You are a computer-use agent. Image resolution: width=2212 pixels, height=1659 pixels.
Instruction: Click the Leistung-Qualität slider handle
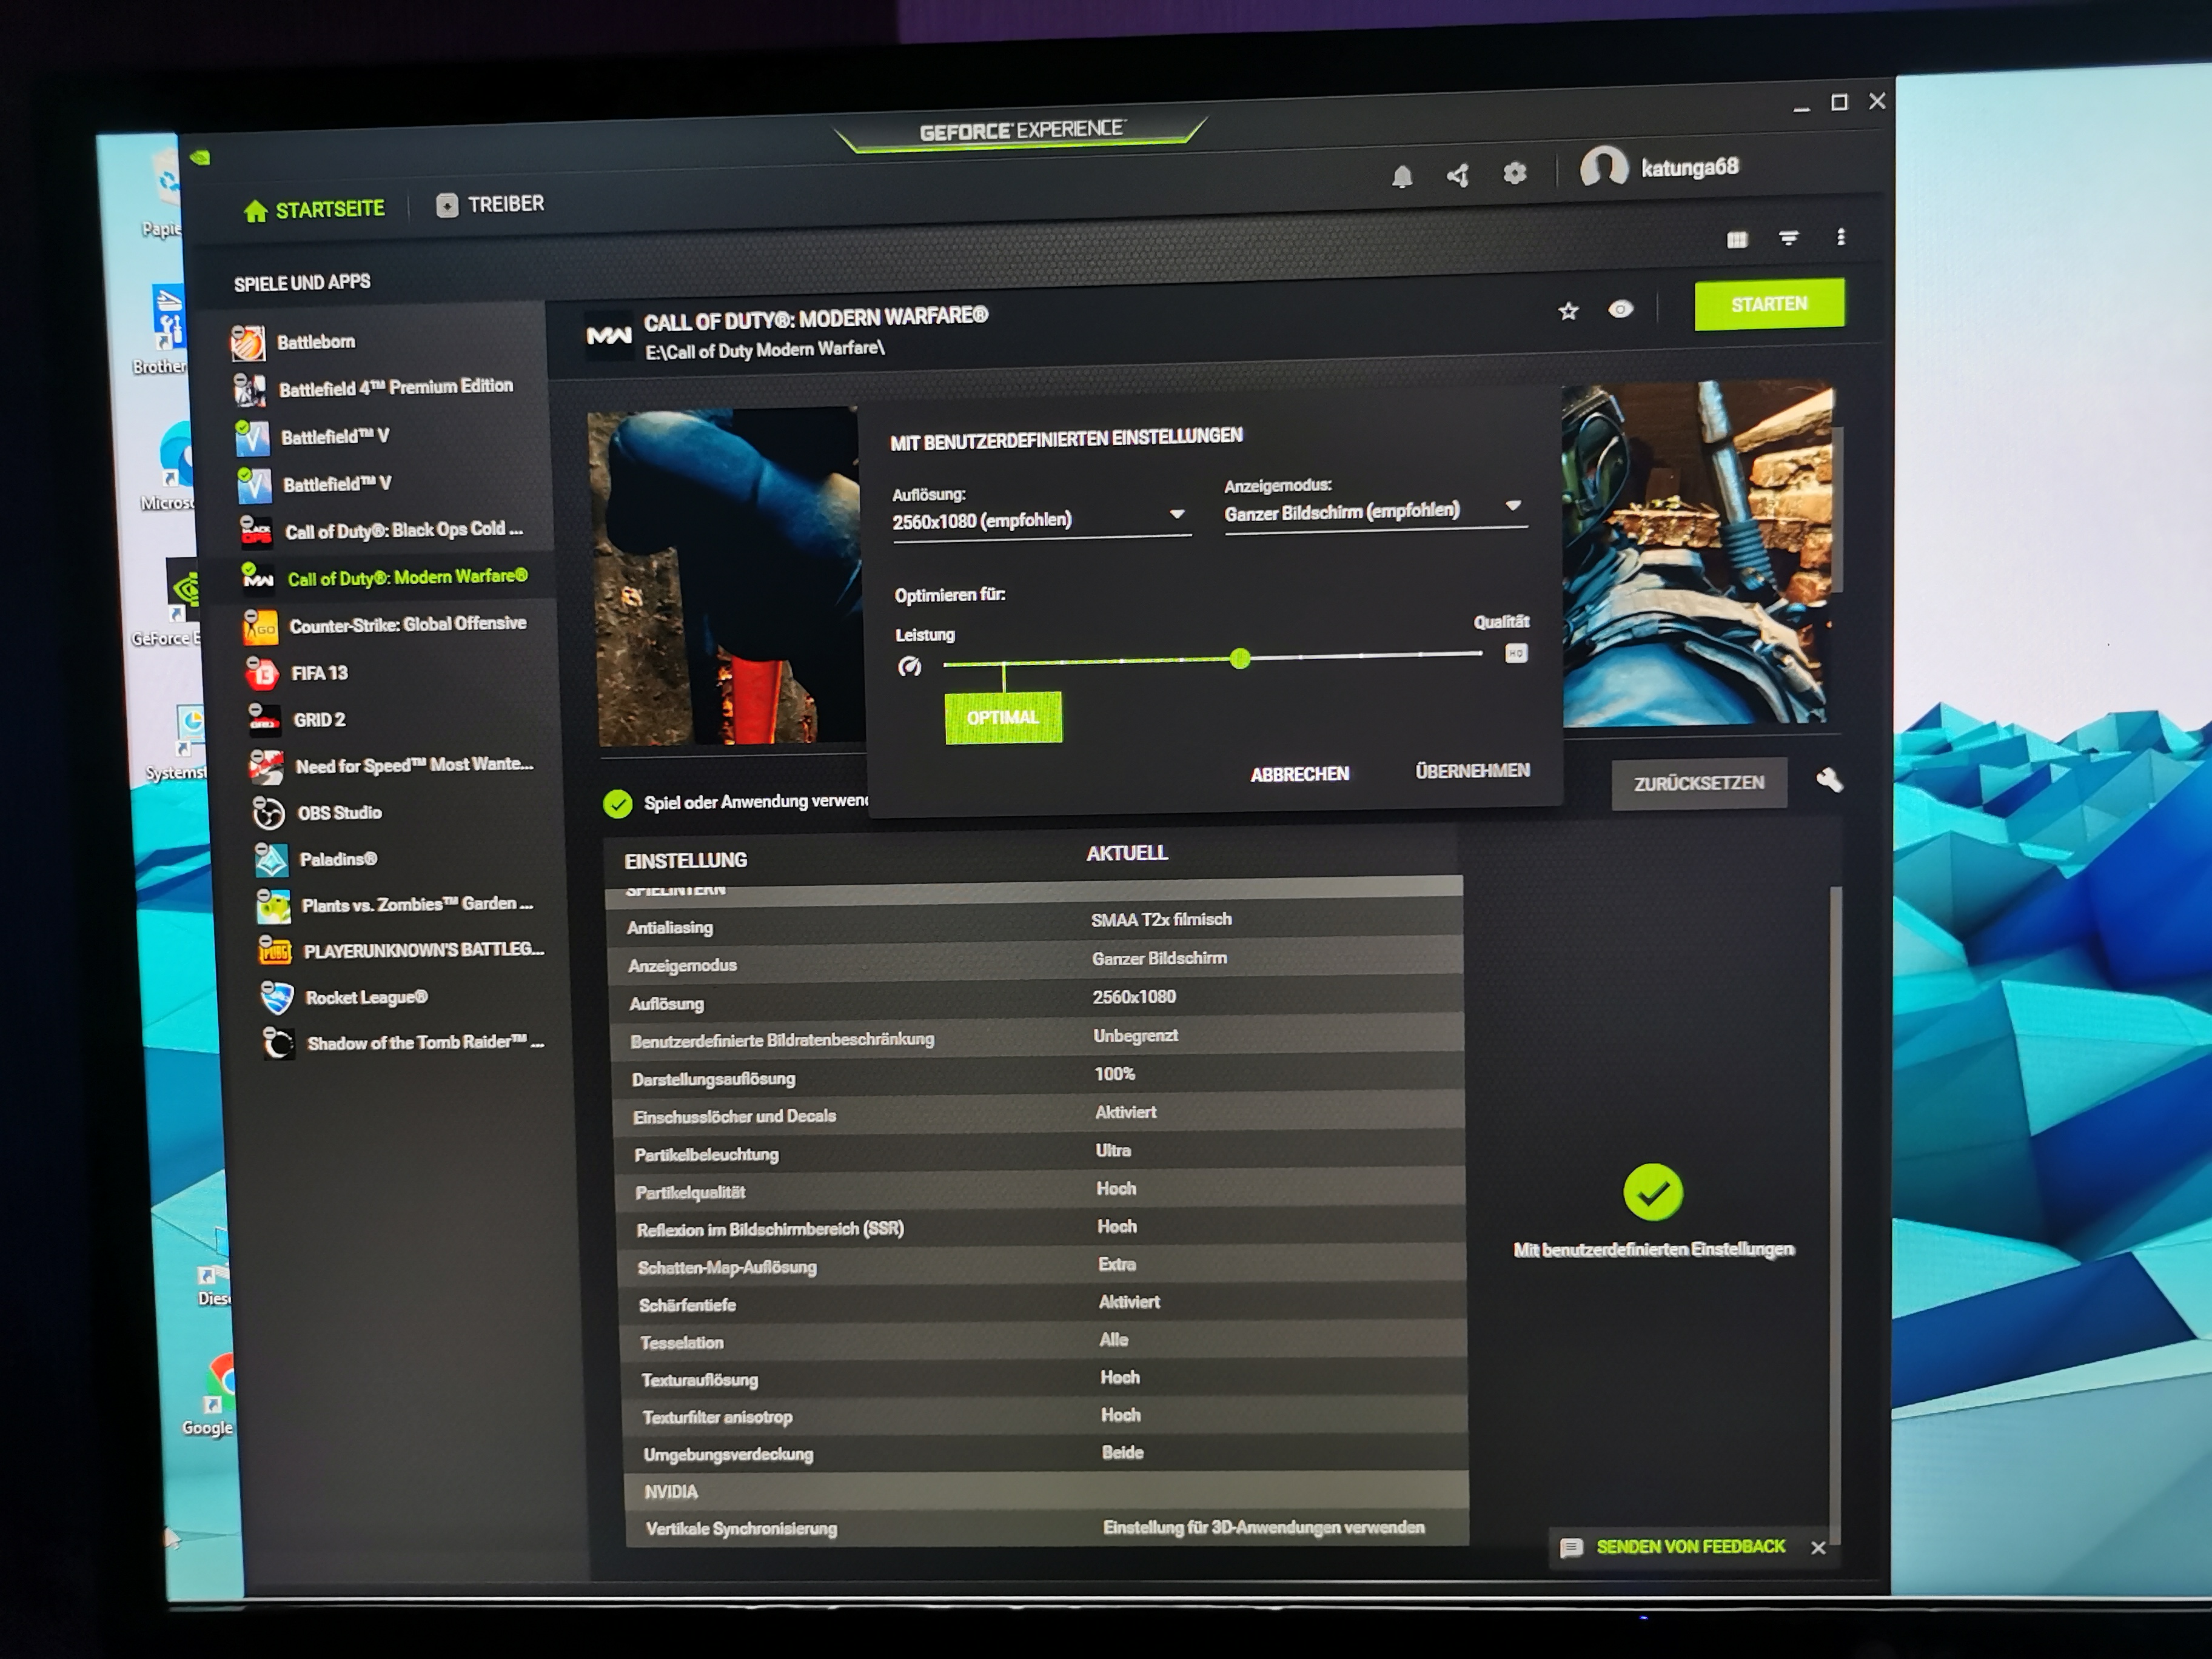[x=1240, y=658]
